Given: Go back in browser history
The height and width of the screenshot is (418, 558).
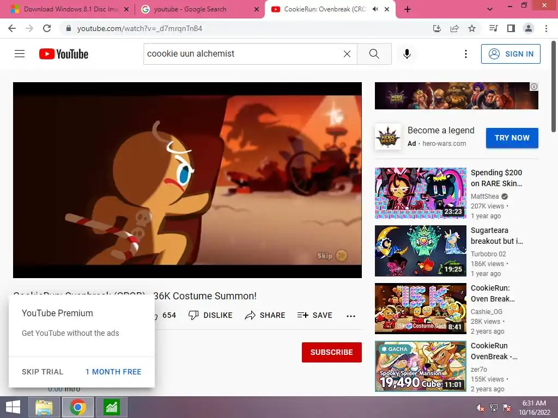Looking at the screenshot, I should 12,28.
